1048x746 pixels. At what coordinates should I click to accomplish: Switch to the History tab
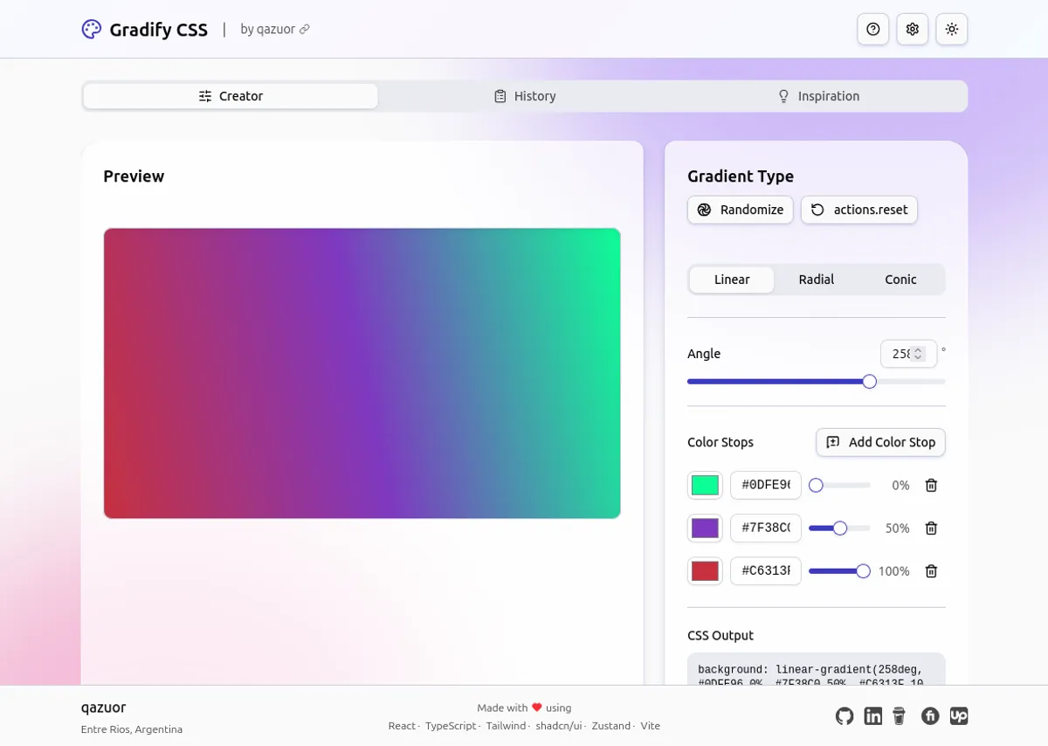pos(524,96)
